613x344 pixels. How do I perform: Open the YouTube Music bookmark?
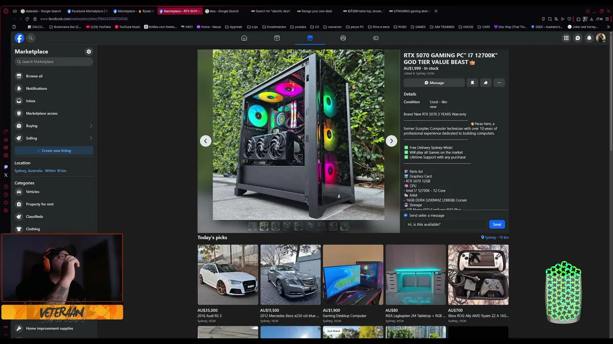point(127,27)
